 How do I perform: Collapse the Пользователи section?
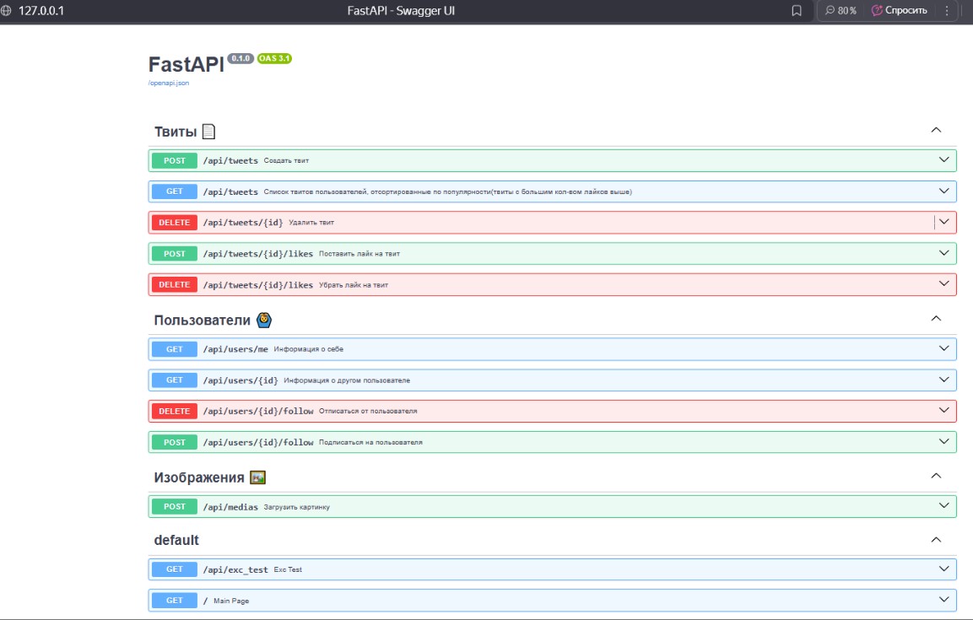click(x=937, y=319)
